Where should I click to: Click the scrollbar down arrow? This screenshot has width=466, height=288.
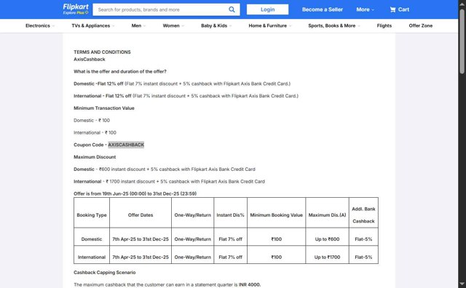click(462, 284)
